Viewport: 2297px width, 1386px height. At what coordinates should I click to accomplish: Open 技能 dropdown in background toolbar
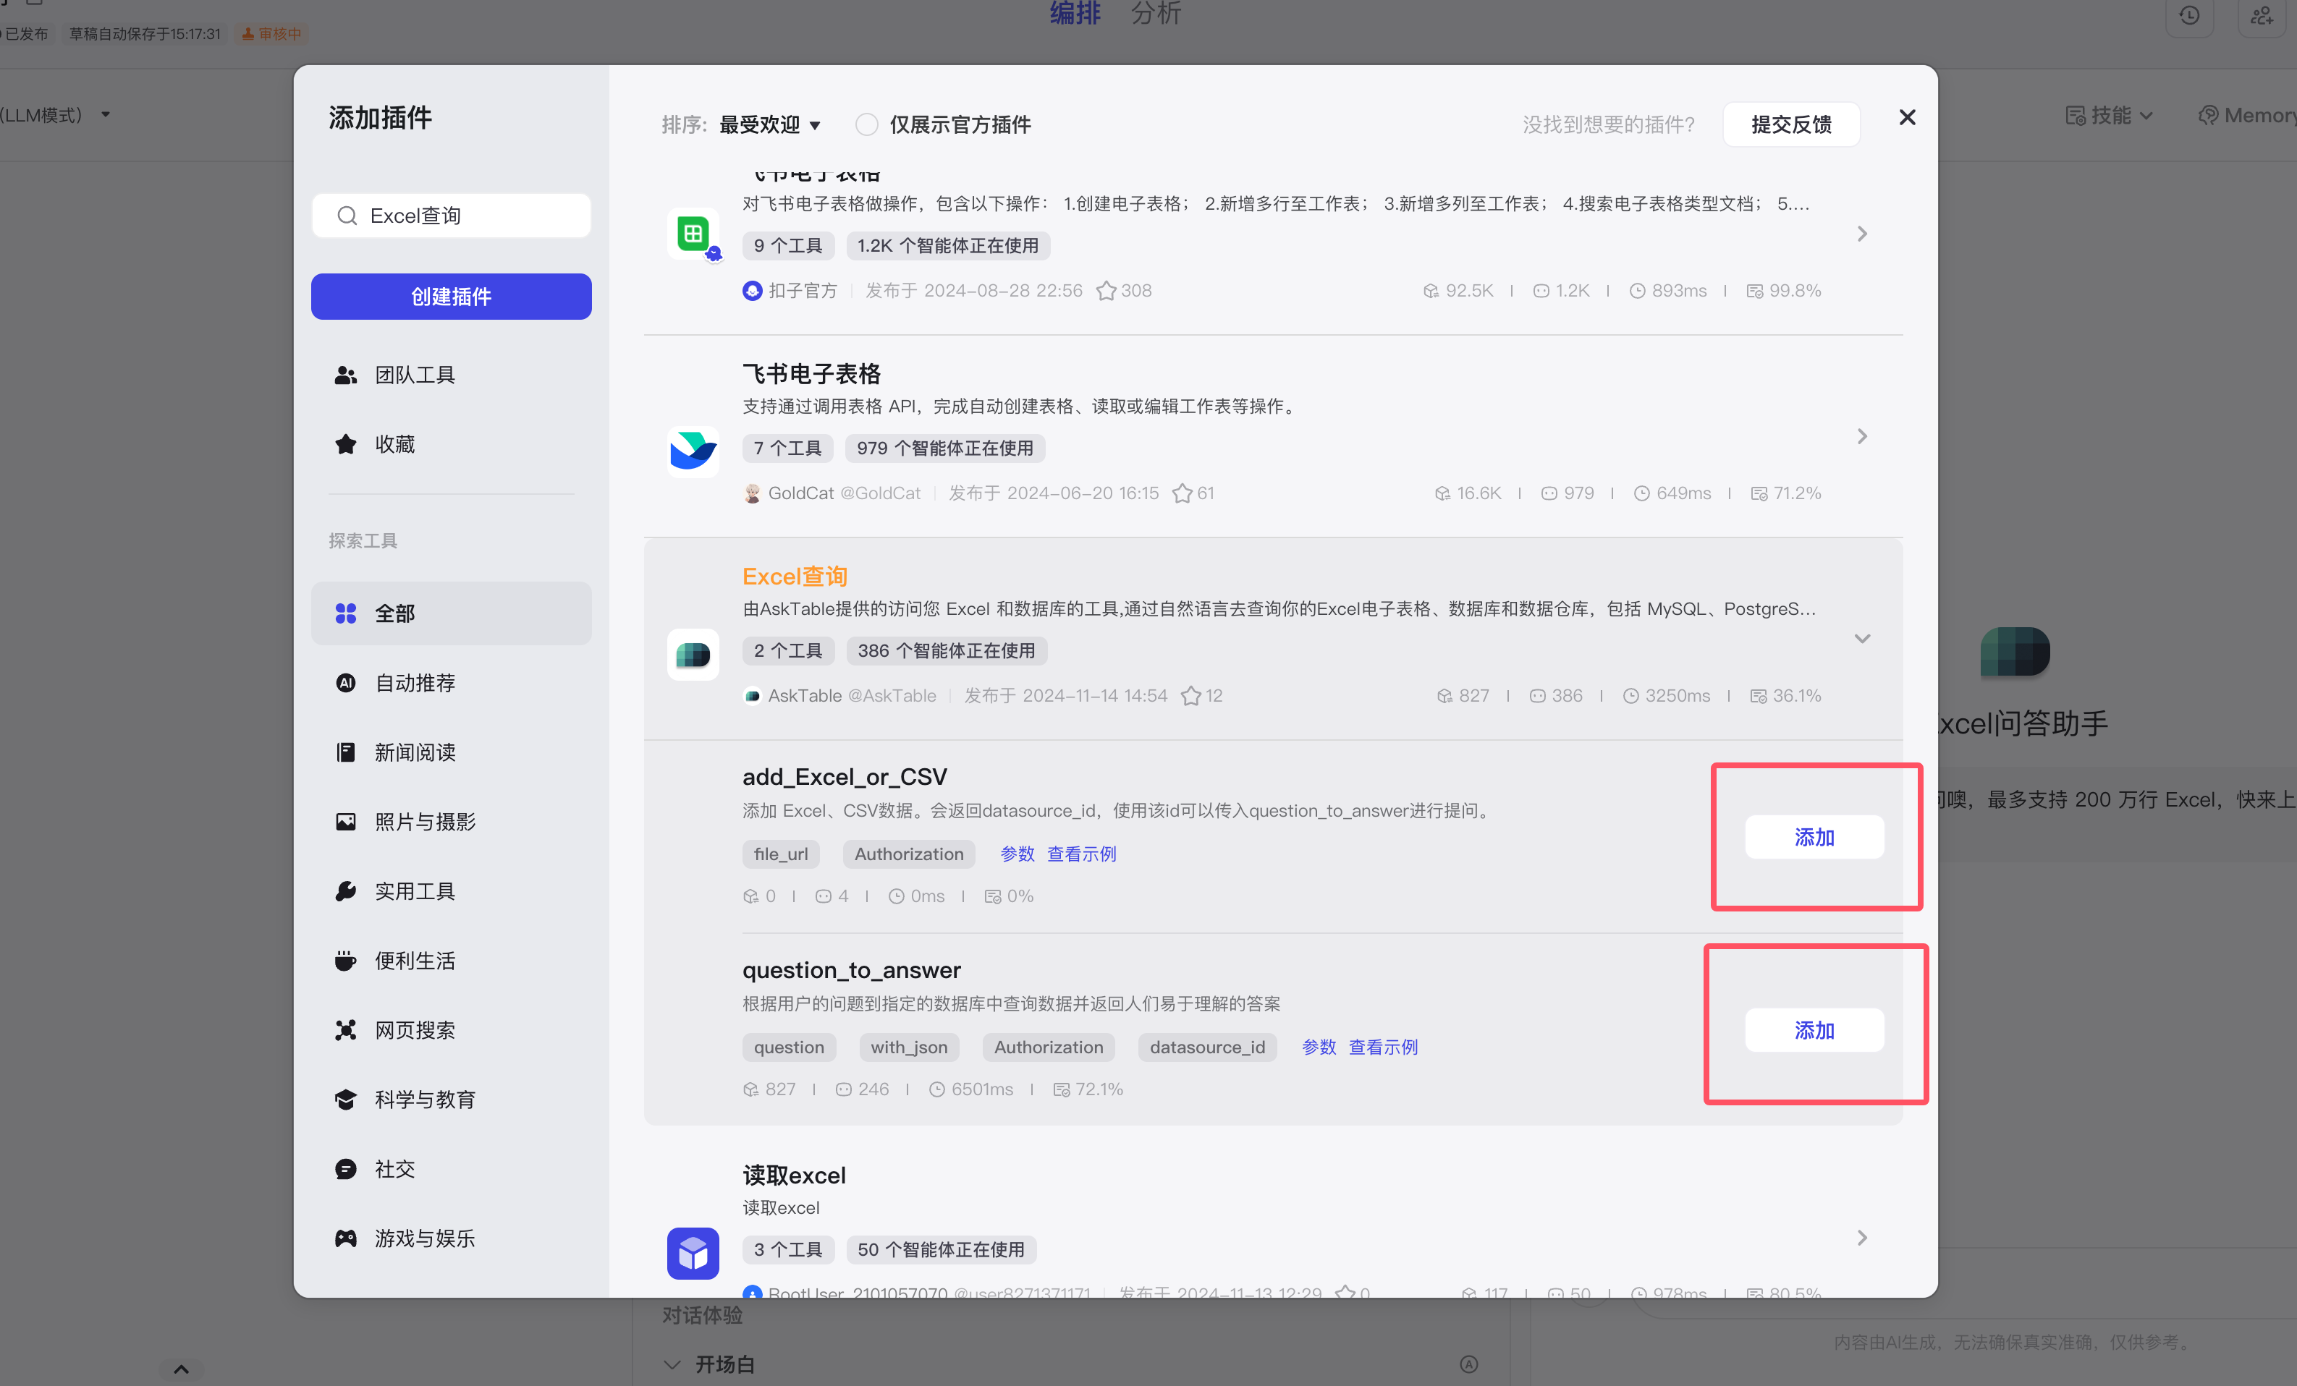(2109, 116)
